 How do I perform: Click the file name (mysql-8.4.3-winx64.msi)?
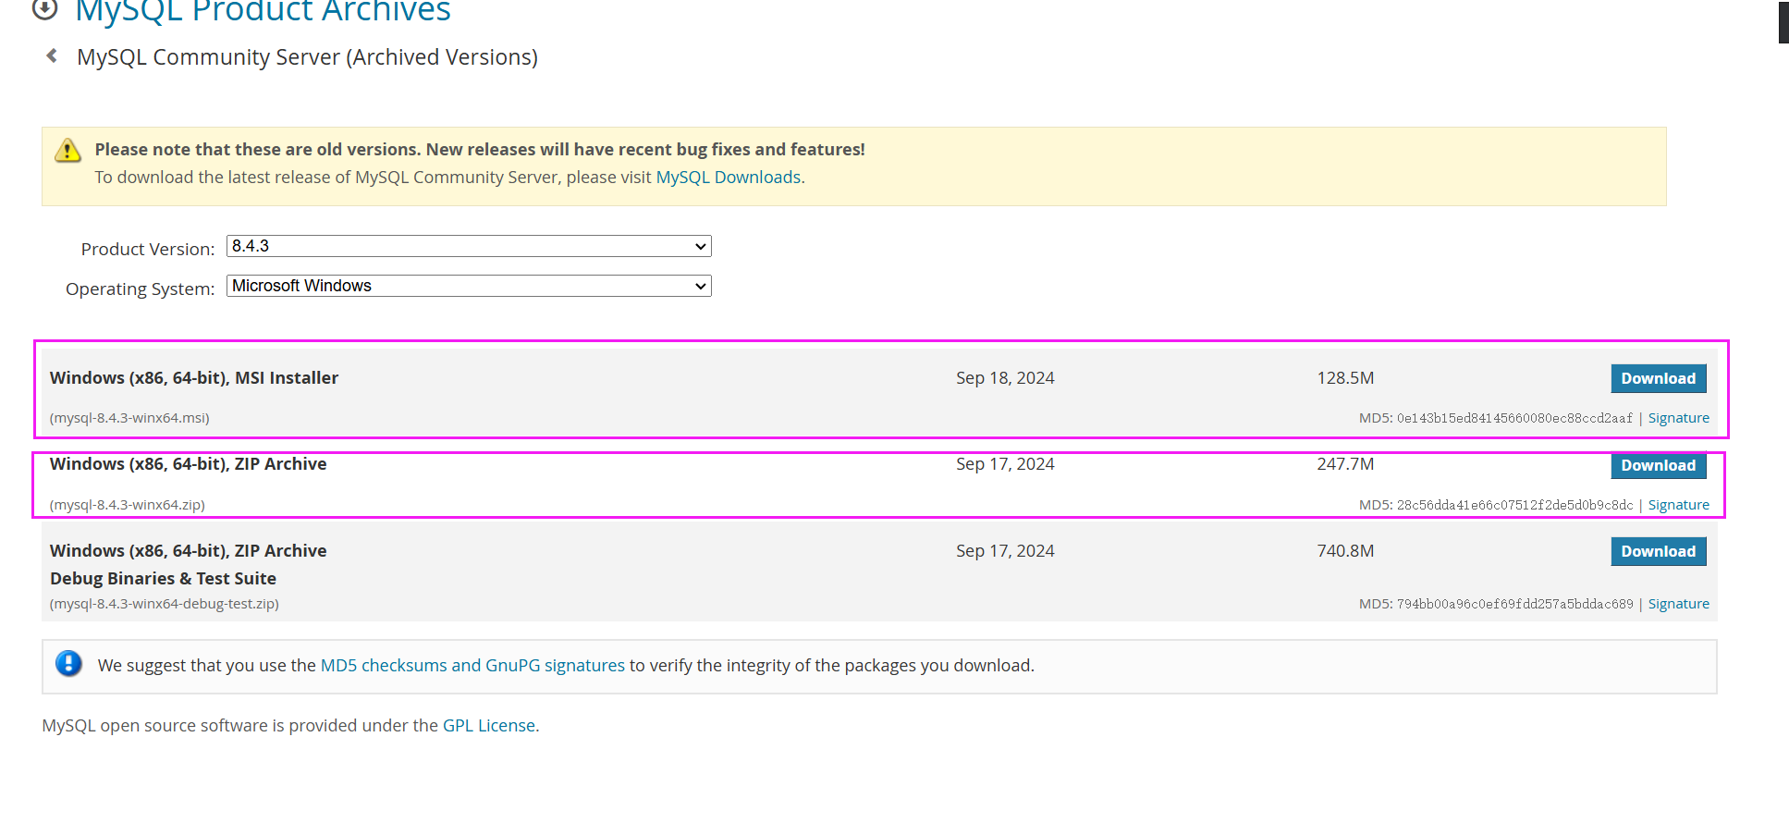pyautogui.click(x=129, y=418)
